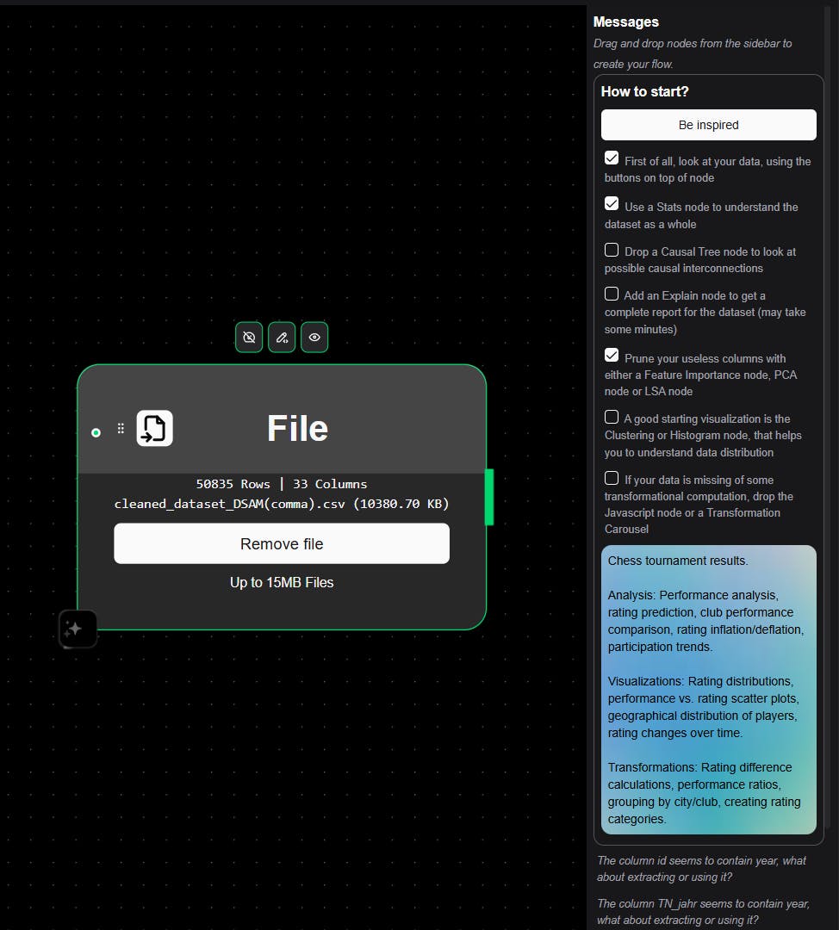Uncheck 'First of all, look at your data' checkbox
The width and height of the screenshot is (839, 930).
click(x=612, y=158)
